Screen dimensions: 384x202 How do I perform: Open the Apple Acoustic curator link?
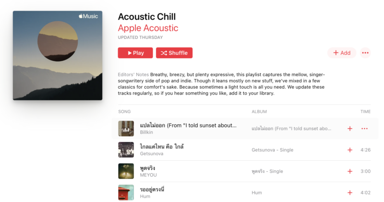click(148, 28)
